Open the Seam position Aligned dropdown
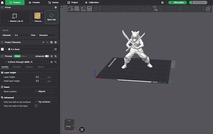This screenshot has width=213, height=134. [43, 91]
